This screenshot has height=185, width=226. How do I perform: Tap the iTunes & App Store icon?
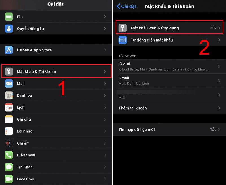(x=9, y=50)
